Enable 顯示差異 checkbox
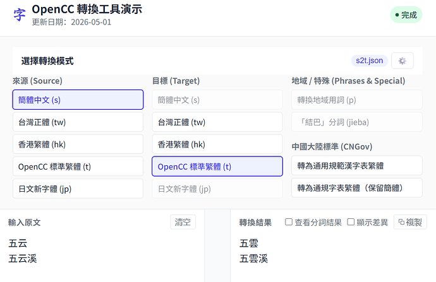This screenshot has width=436, height=282. (351, 222)
